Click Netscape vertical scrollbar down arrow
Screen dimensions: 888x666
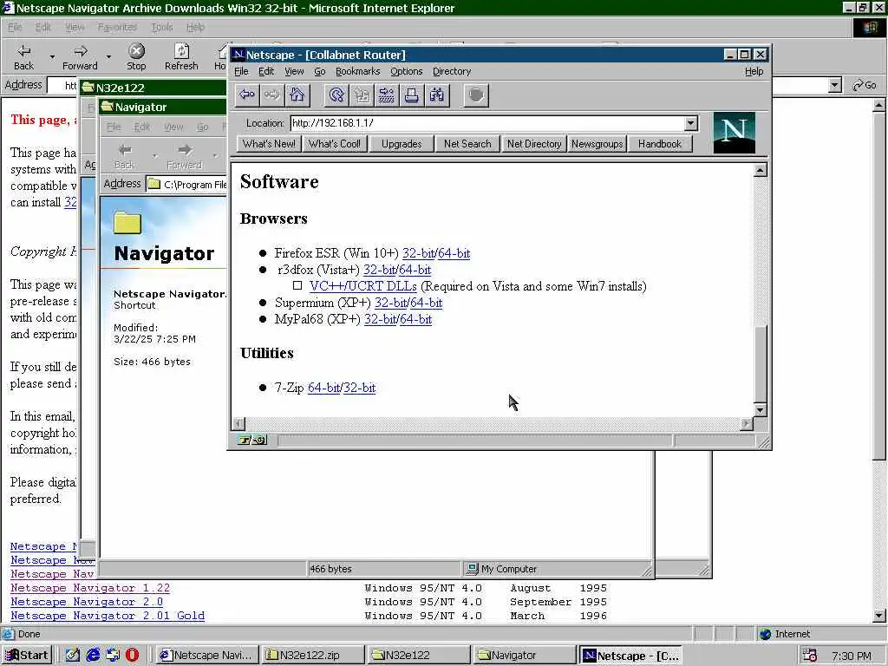(761, 409)
